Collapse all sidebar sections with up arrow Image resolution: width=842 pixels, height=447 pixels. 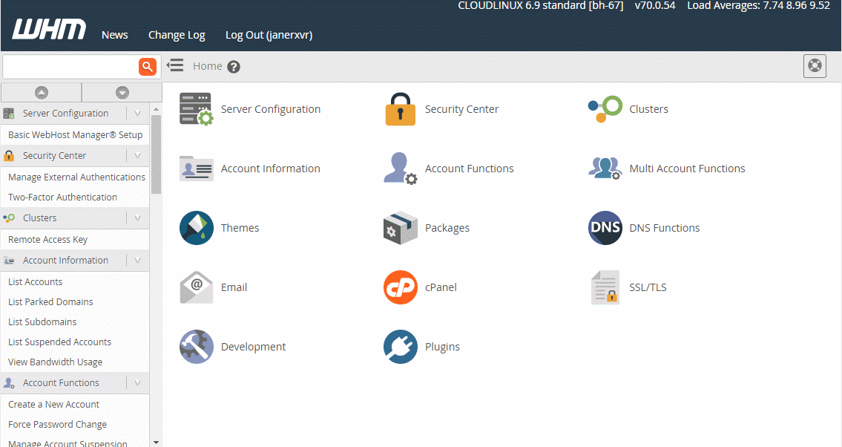click(x=42, y=93)
